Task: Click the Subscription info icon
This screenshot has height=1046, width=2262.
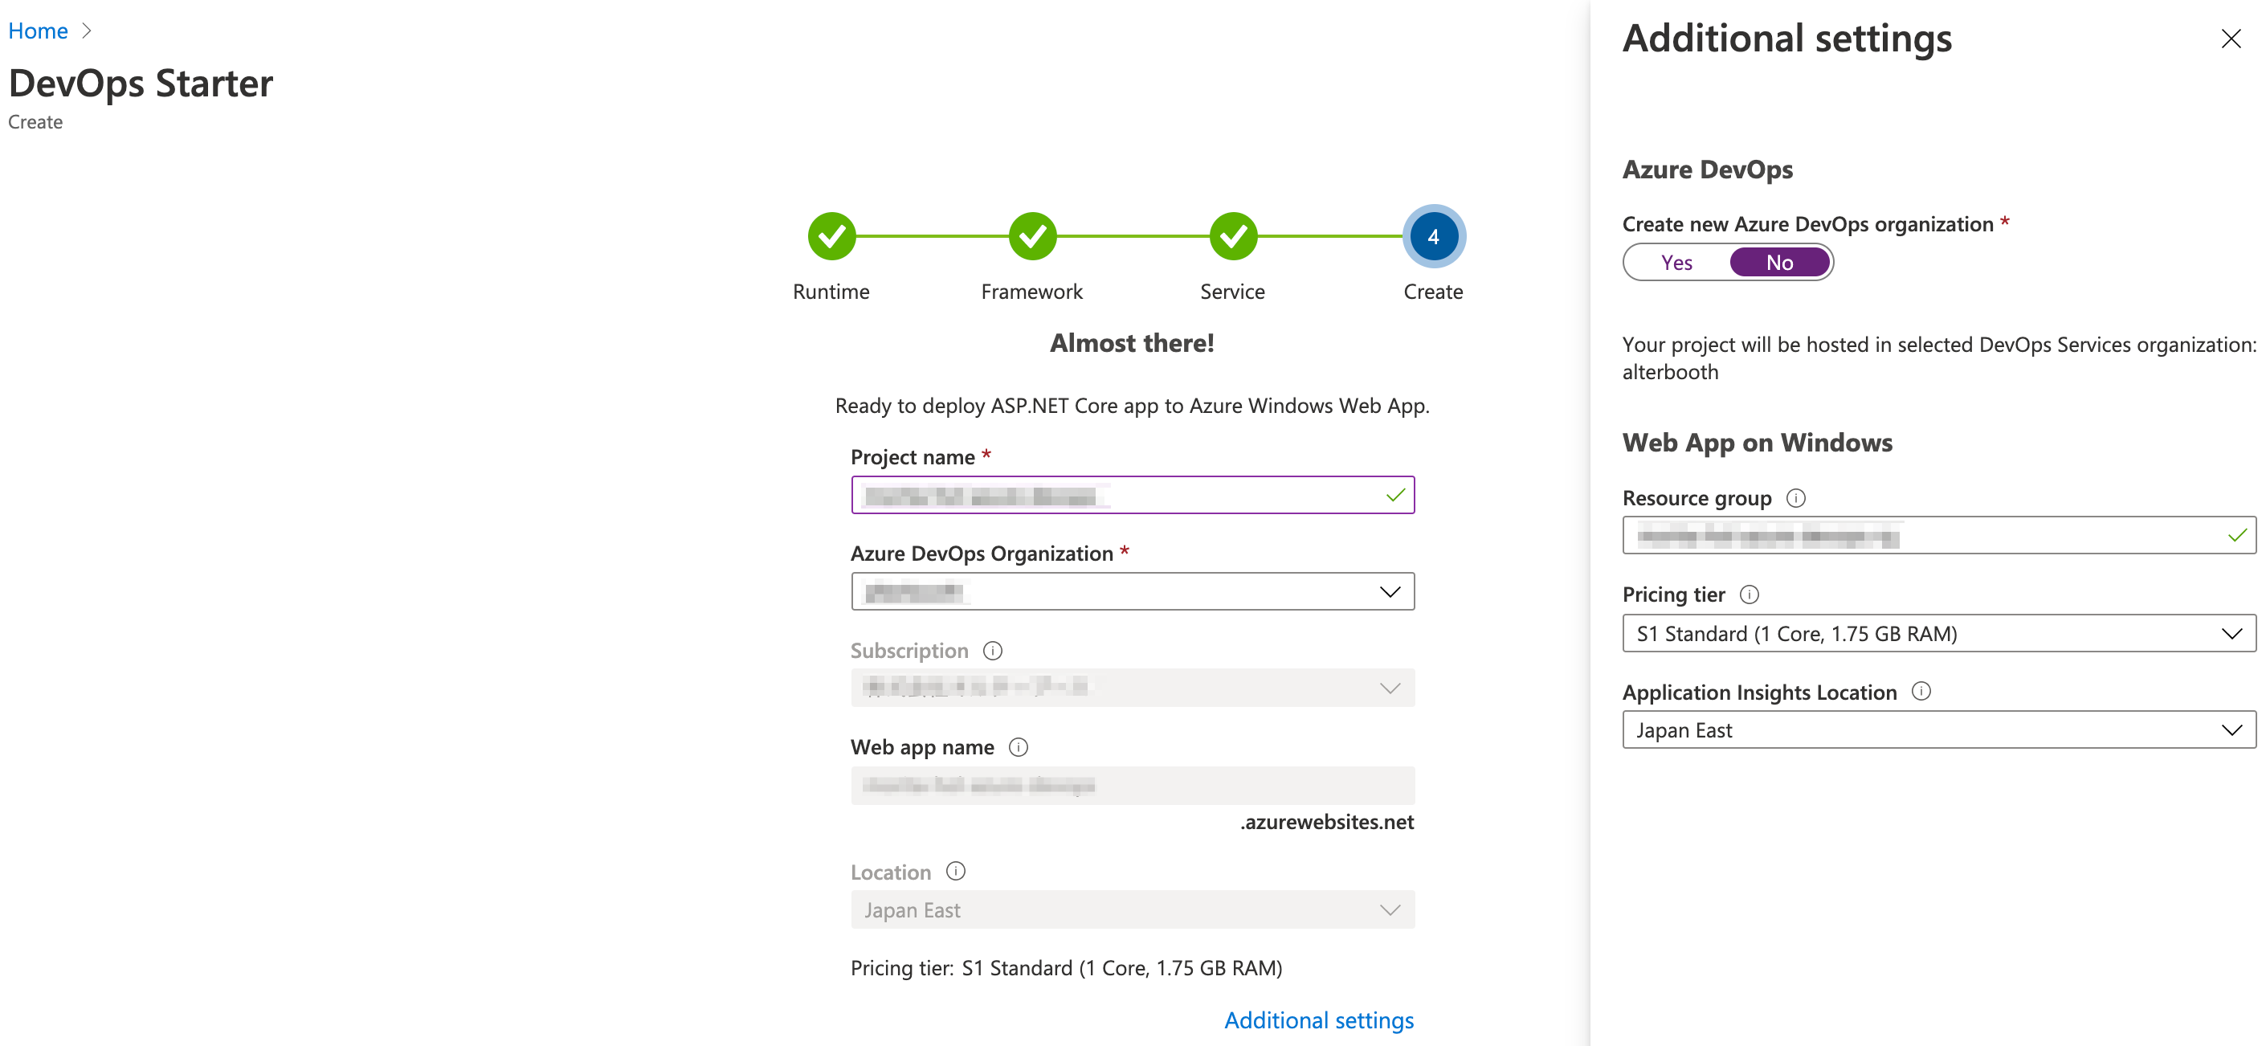Action: pos(992,651)
